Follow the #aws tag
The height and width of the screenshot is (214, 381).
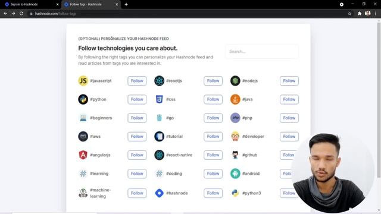137,136
